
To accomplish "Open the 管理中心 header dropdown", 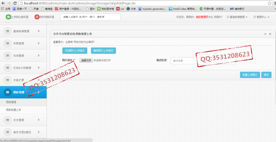I will tap(261, 17).
